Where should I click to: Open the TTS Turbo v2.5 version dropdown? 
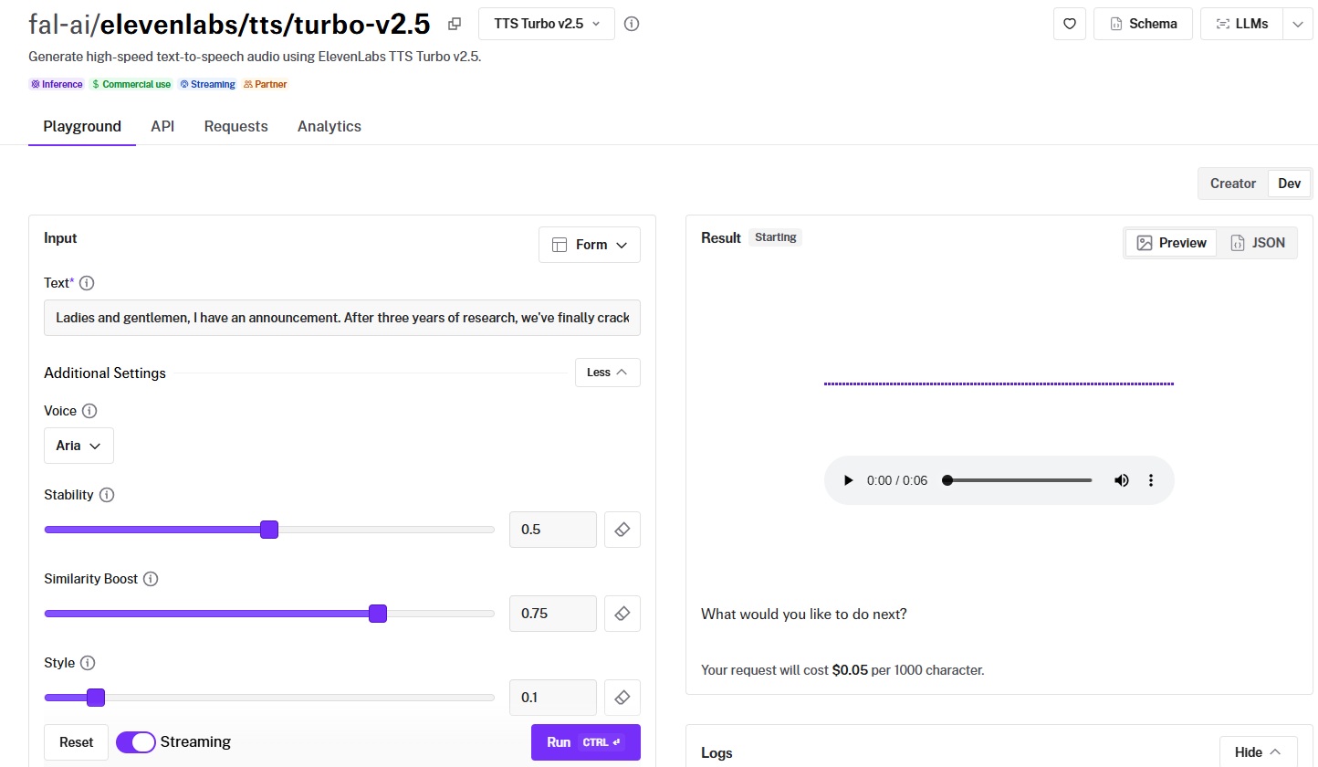click(546, 24)
